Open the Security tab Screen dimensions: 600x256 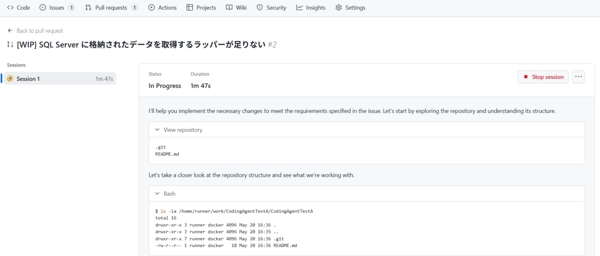(271, 7)
